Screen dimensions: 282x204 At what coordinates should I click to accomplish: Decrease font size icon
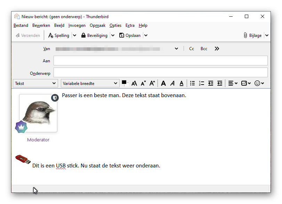pos(143,83)
